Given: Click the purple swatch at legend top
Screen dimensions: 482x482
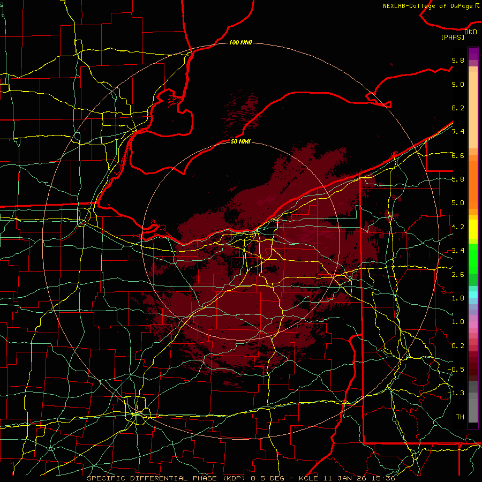Looking at the screenshot, I should [x=473, y=54].
